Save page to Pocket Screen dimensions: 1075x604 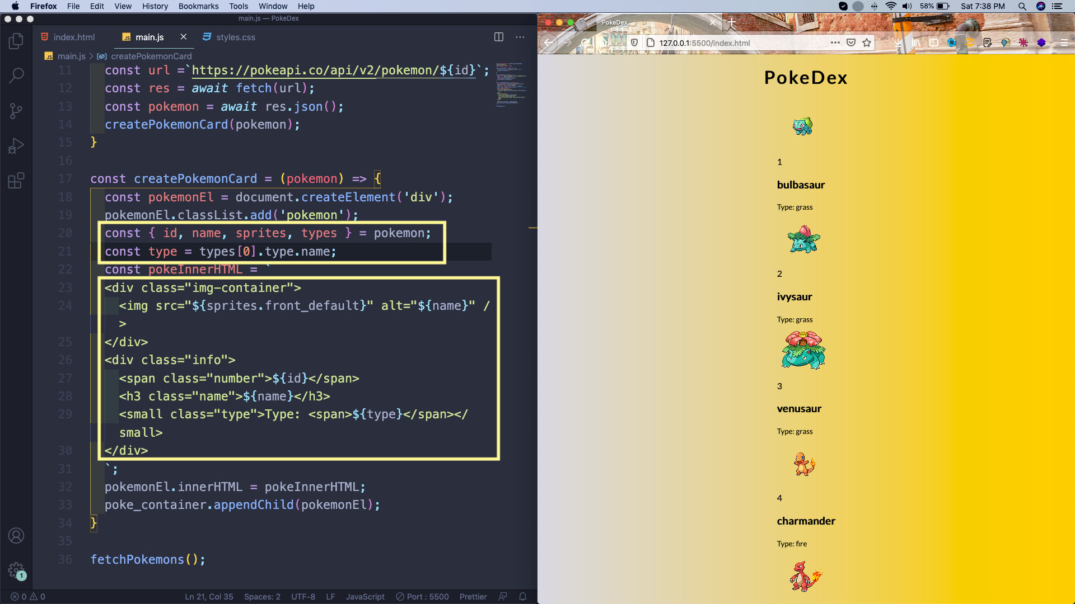coord(851,43)
